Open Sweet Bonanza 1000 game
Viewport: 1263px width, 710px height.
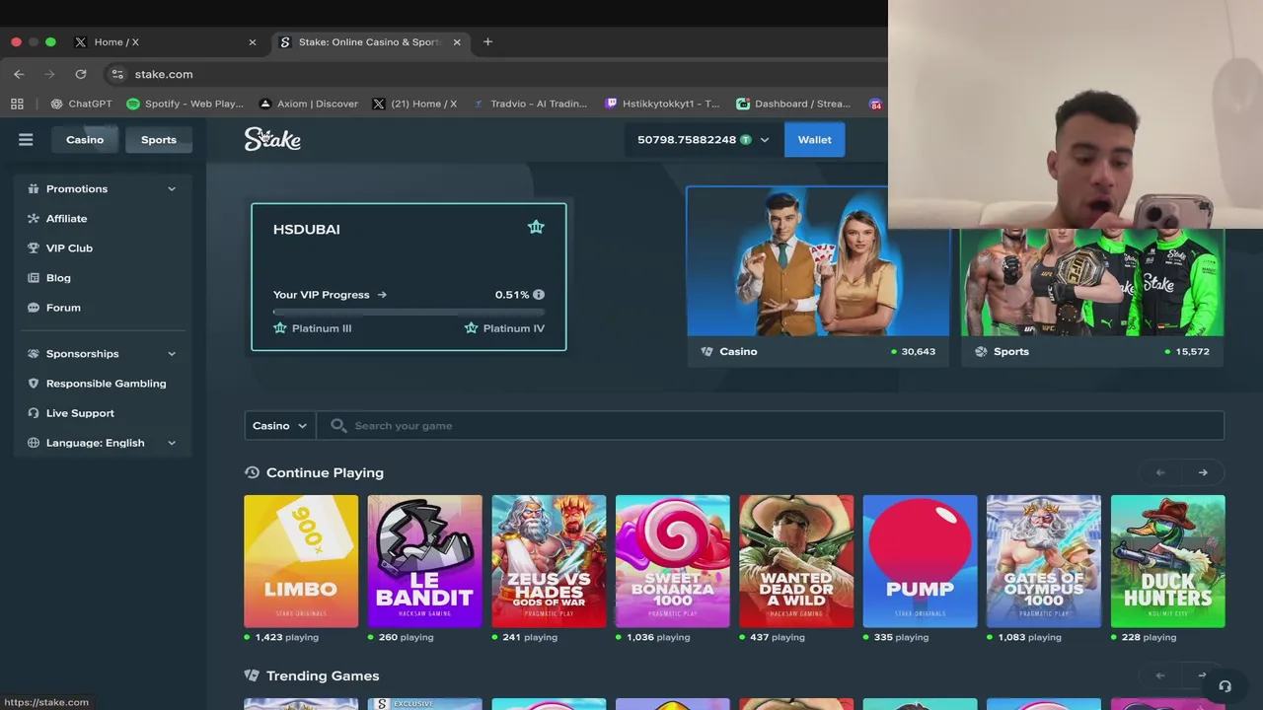(x=672, y=561)
